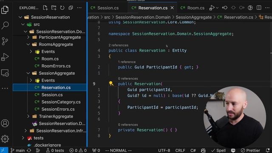The image size is (272, 153).
Task: Open the Explorer view in activity bar
Action: [x=5, y=9]
